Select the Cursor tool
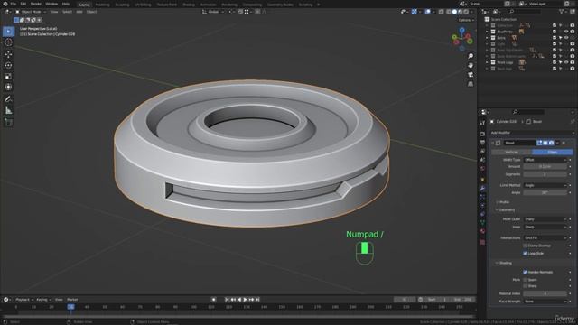 pyautogui.click(x=8, y=42)
